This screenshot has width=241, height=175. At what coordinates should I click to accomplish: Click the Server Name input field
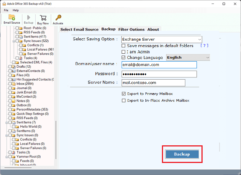coord(153,83)
